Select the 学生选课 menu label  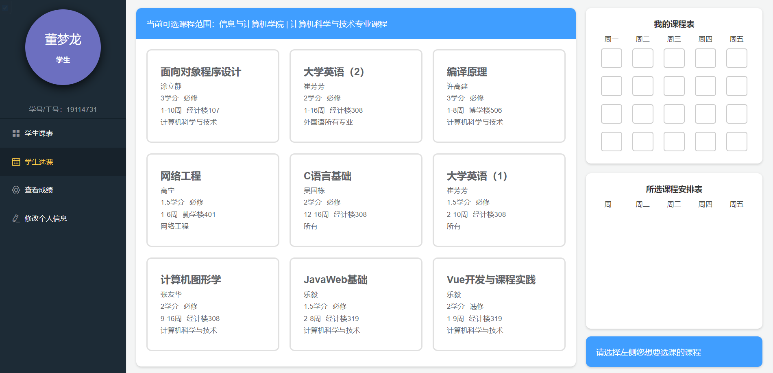click(x=39, y=162)
